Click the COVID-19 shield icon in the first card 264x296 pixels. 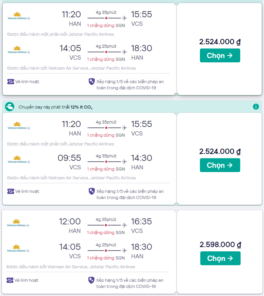click(91, 81)
